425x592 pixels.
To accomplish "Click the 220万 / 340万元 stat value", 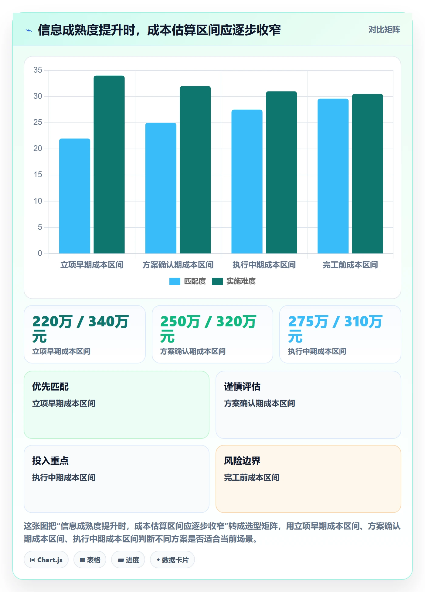I will pyautogui.click(x=80, y=329).
